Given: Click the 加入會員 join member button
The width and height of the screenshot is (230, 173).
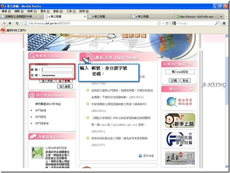Looking at the screenshot, I should pyautogui.click(x=65, y=86).
